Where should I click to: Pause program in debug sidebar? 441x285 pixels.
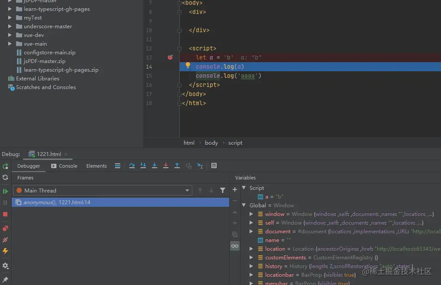point(5,203)
